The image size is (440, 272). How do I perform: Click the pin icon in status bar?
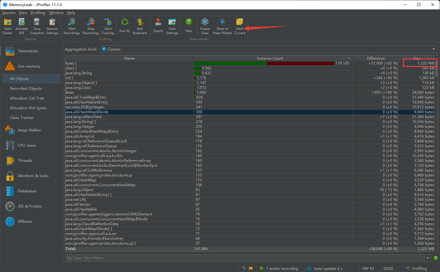[244, 269]
